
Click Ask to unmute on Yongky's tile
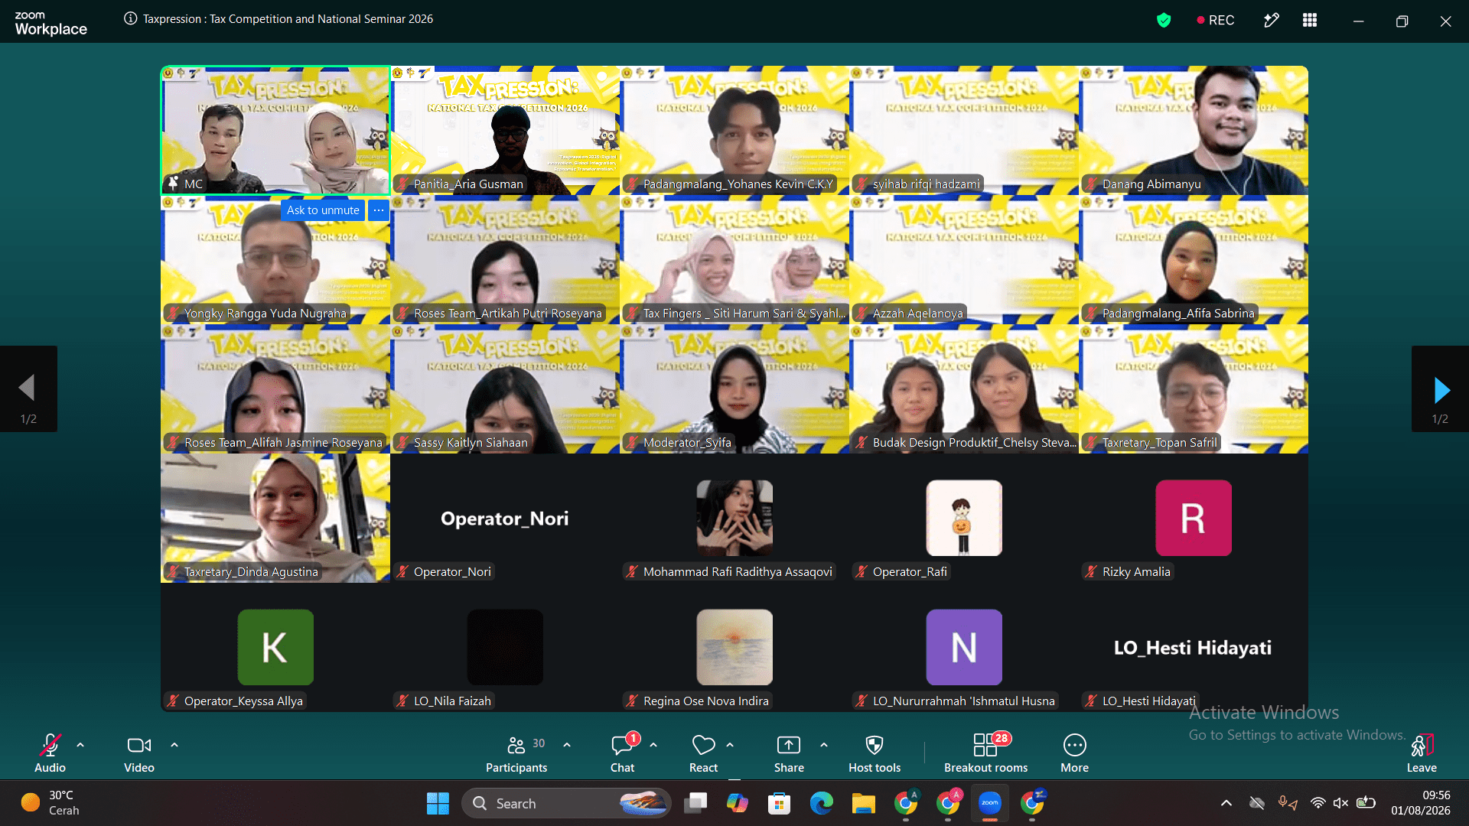[323, 210]
